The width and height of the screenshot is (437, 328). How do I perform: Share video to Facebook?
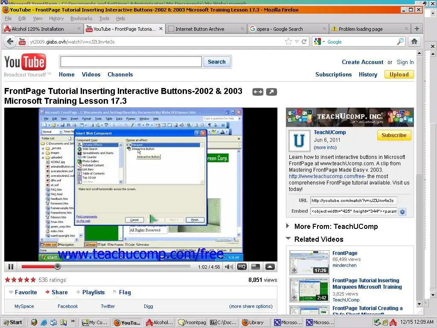tap(68, 306)
